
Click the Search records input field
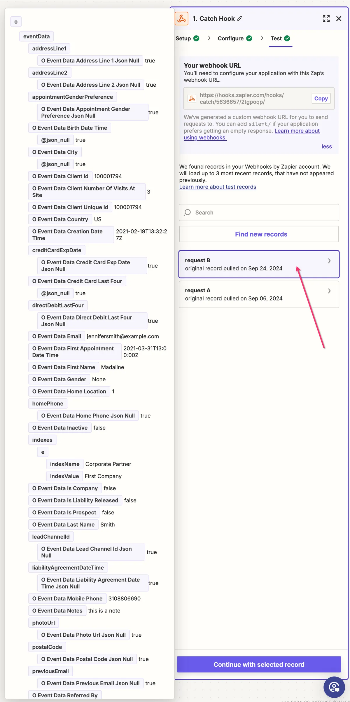pyautogui.click(x=259, y=212)
